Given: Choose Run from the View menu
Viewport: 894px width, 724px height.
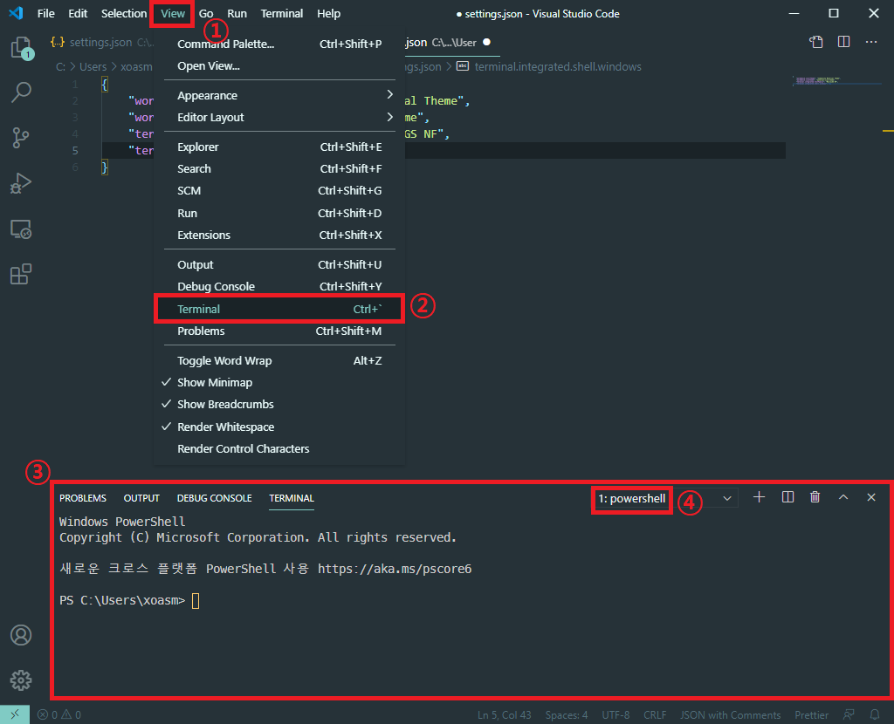Looking at the screenshot, I should click(x=279, y=213).
